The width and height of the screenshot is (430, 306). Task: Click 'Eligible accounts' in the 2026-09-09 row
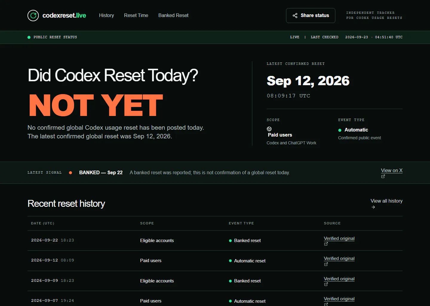click(157, 281)
